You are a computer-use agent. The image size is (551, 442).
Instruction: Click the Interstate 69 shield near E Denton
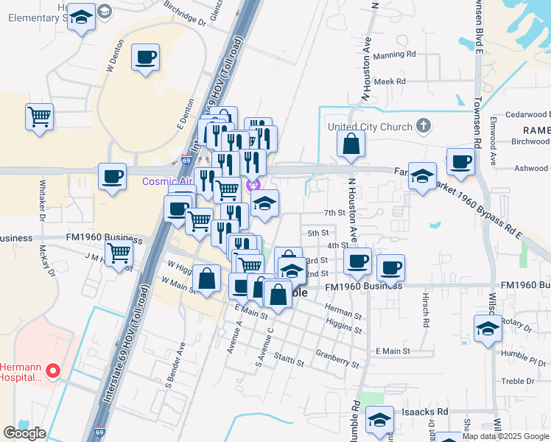(x=186, y=161)
